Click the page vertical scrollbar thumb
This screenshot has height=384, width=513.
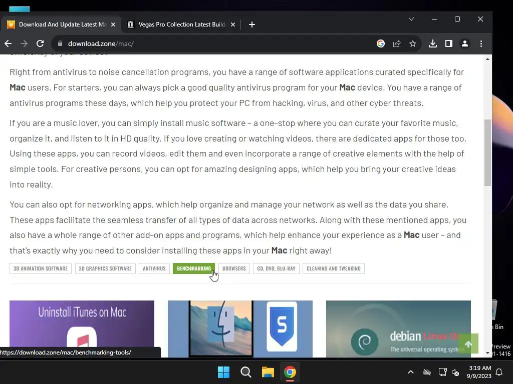[487, 152]
